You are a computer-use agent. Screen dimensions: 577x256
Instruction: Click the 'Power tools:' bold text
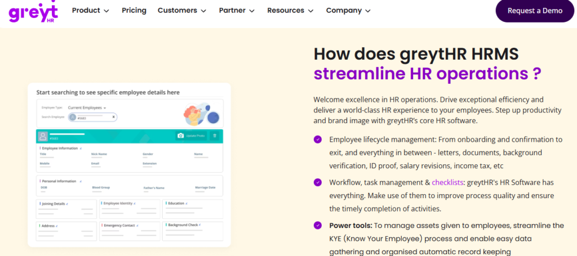point(351,226)
